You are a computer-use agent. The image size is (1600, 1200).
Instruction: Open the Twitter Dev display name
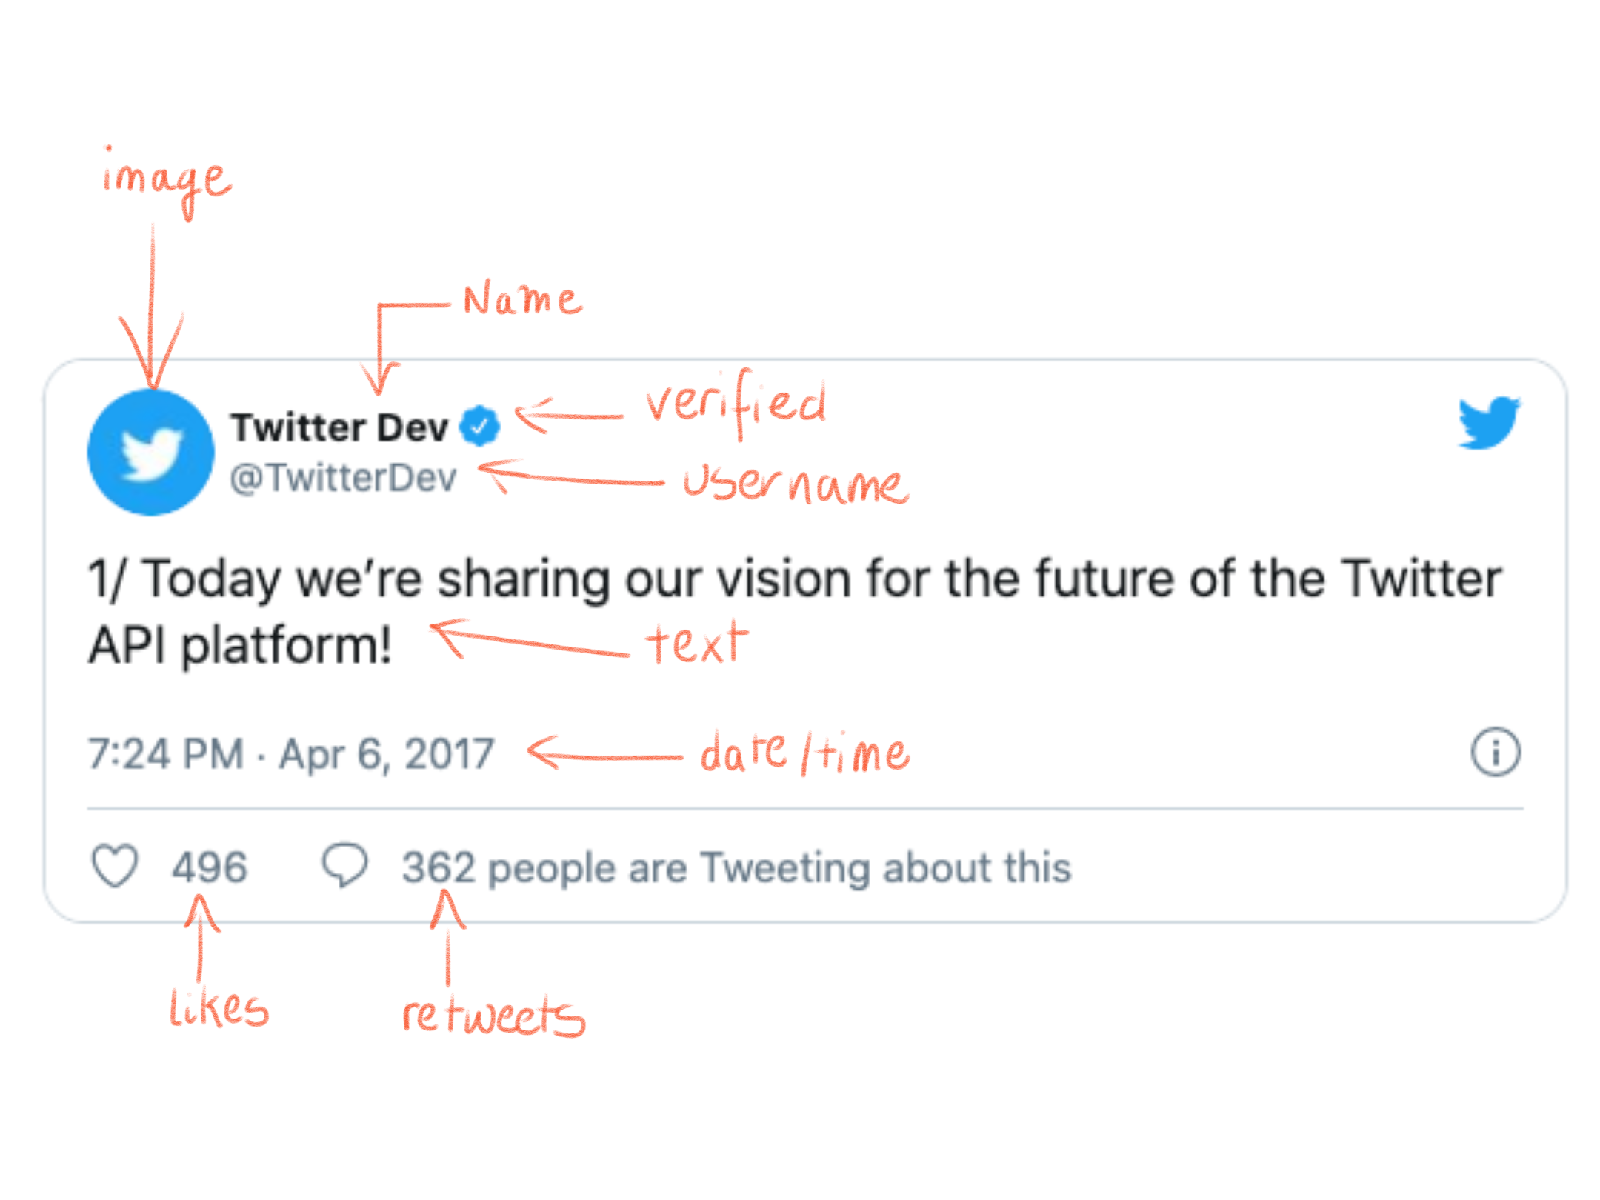[x=339, y=427]
